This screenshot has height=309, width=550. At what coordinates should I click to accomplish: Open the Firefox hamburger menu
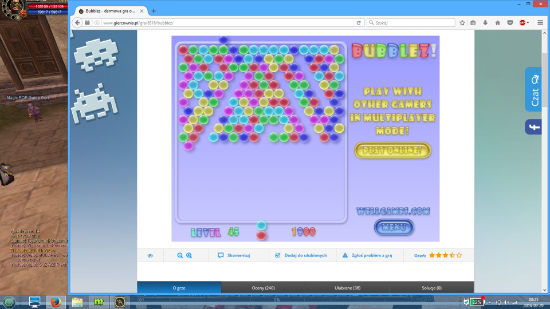pyautogui.click(x=541, y=23)
